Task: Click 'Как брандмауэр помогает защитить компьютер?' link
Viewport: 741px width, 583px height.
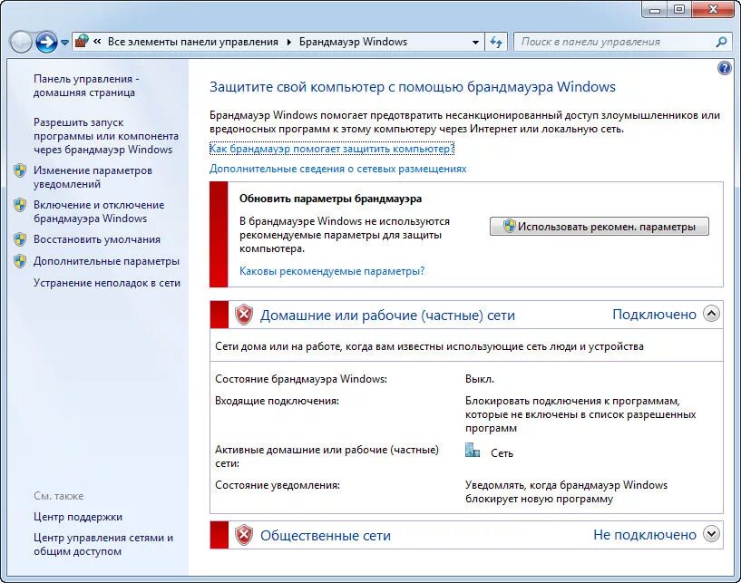Action: 332,149
